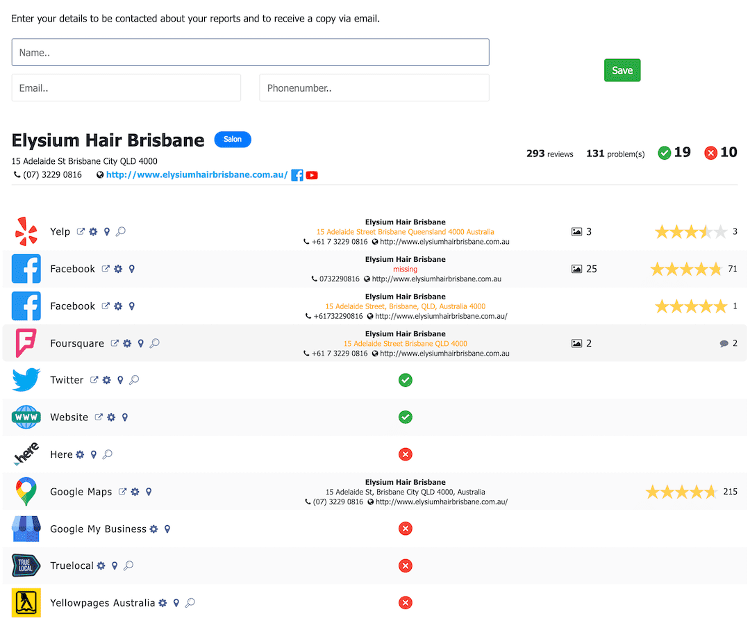Click the green check count 19
Viewport: 750px width, 621px height.
pos(674,153)
